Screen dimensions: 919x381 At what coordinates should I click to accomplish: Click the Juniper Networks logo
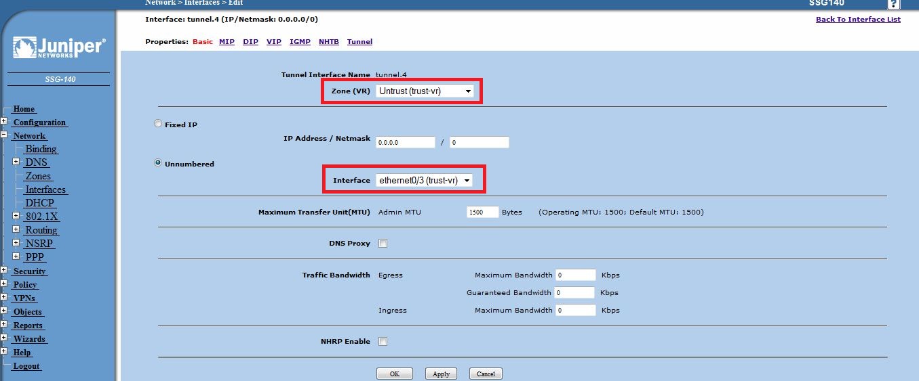click(60, 49)
